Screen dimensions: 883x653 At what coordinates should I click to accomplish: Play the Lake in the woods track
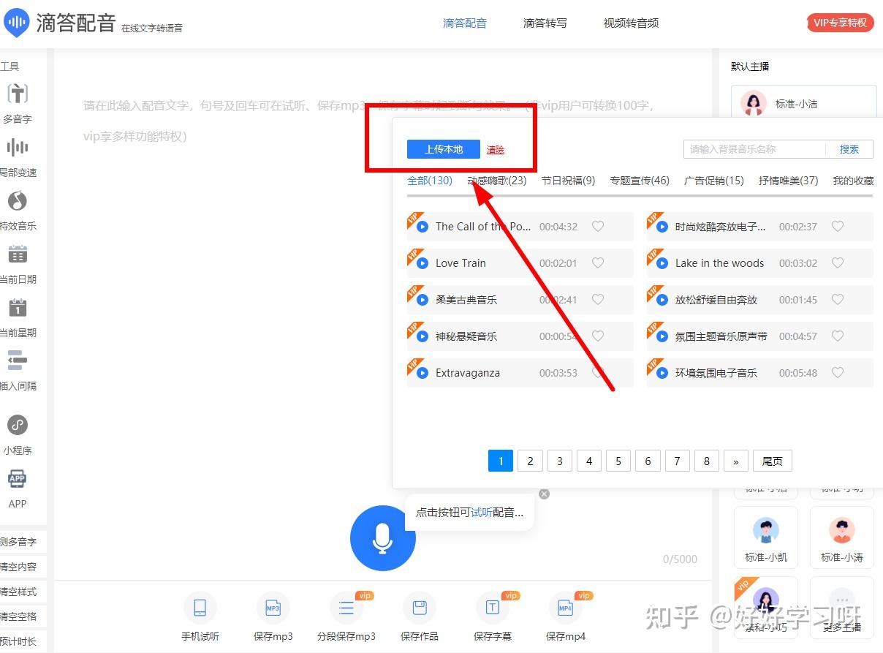662,263
